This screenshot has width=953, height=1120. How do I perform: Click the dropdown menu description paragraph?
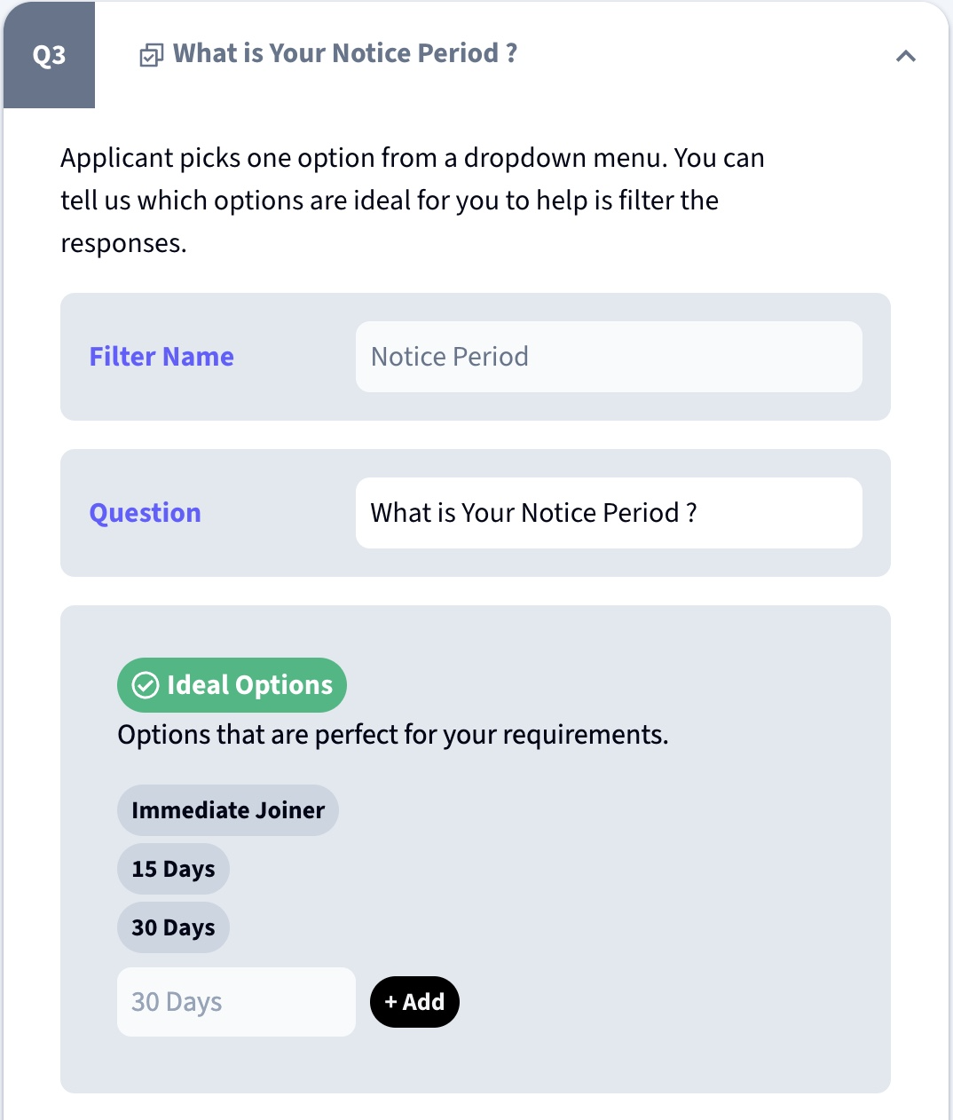coord(413,201)
